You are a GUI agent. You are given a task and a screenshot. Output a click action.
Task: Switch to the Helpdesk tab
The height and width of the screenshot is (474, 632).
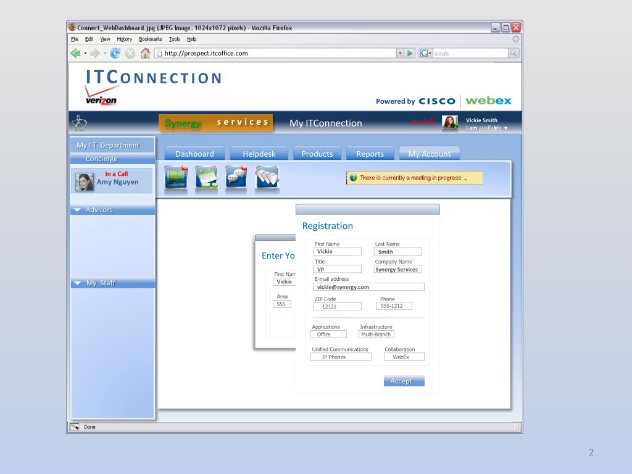(x=259, y=154)
